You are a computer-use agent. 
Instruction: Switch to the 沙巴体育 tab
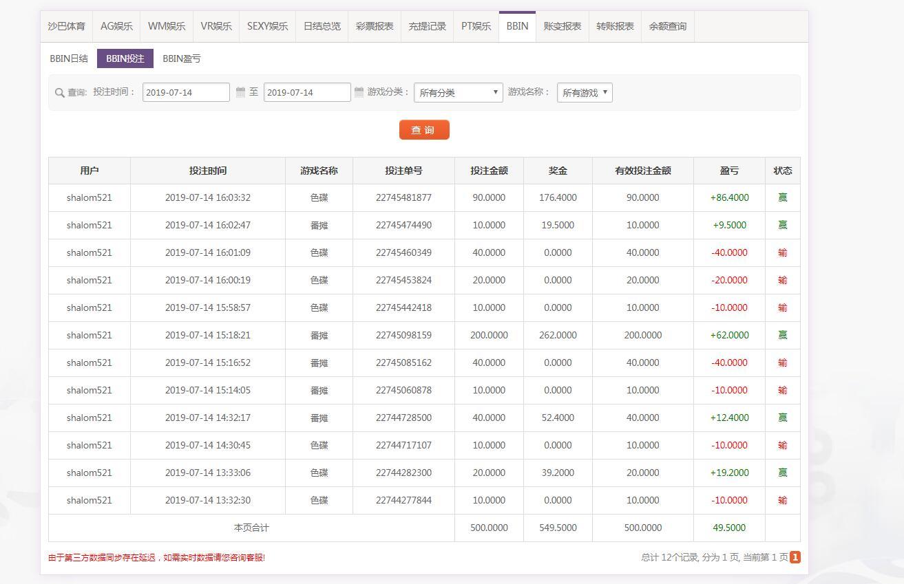pos(67,26)
